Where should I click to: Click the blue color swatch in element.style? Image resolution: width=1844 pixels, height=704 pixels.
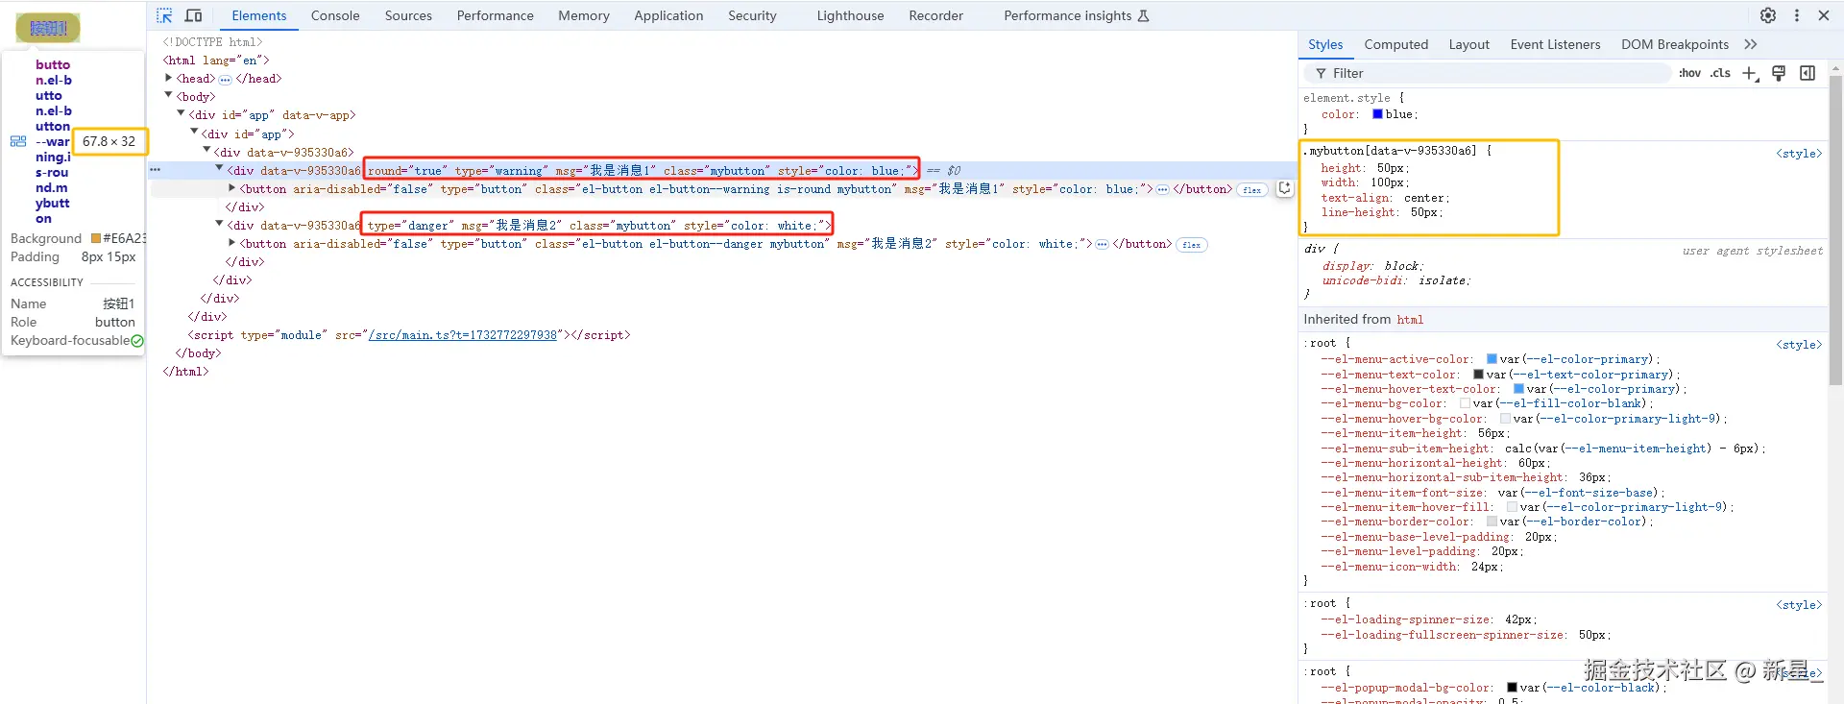tap(1377, 114)
